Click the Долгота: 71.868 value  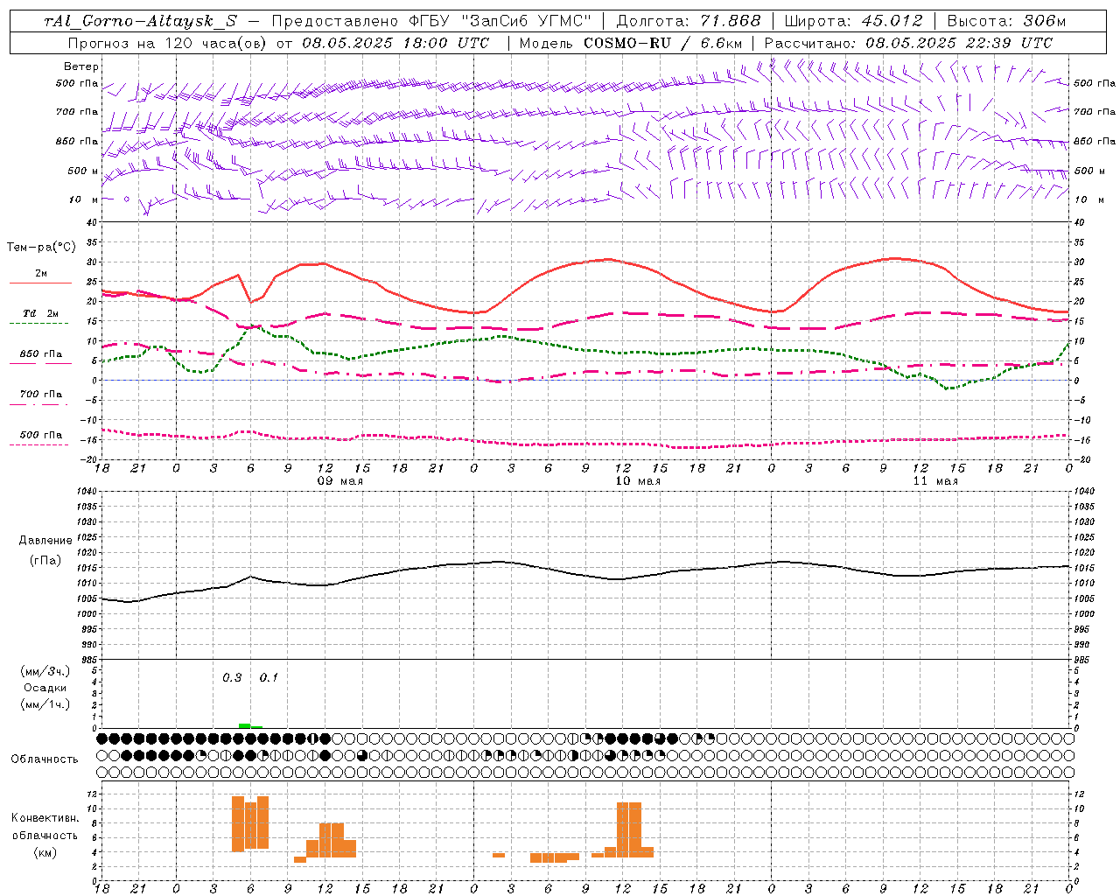[689, 21]
